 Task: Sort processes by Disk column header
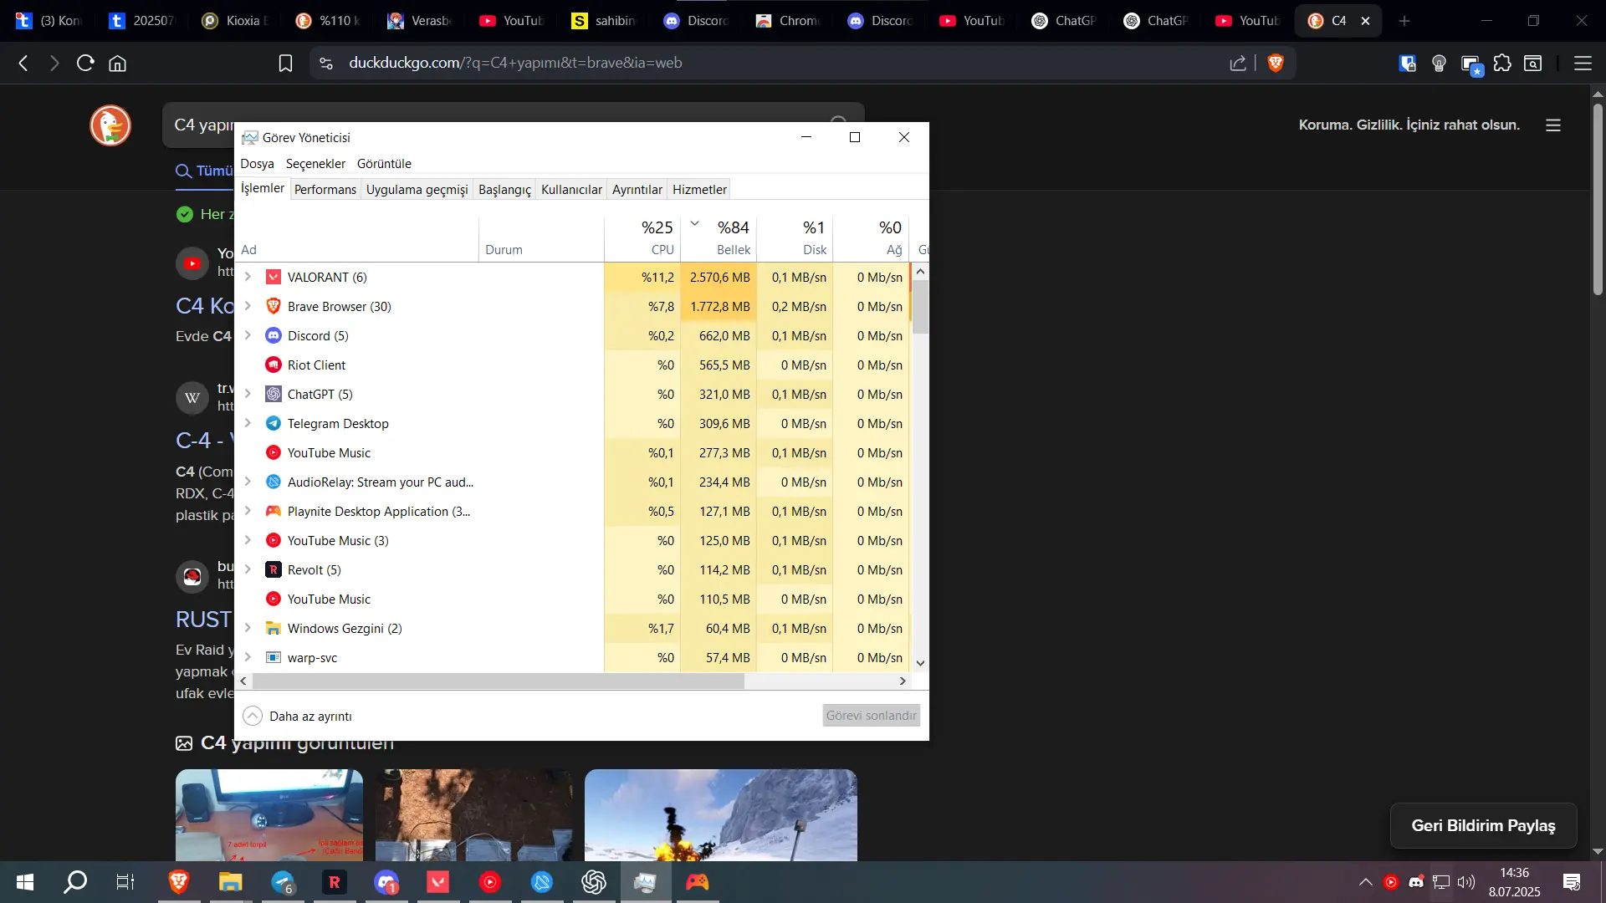[795, 238]
